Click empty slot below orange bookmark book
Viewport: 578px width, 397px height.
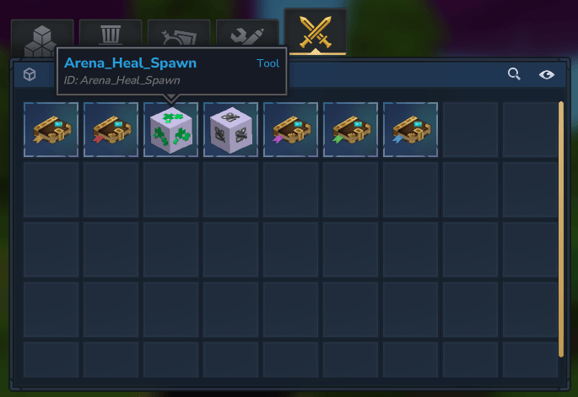51,189
